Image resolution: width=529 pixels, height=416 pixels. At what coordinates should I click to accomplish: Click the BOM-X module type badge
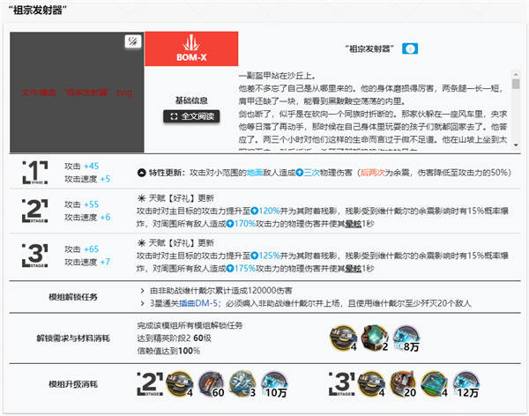pyautogui.click(x=191, y=49)
